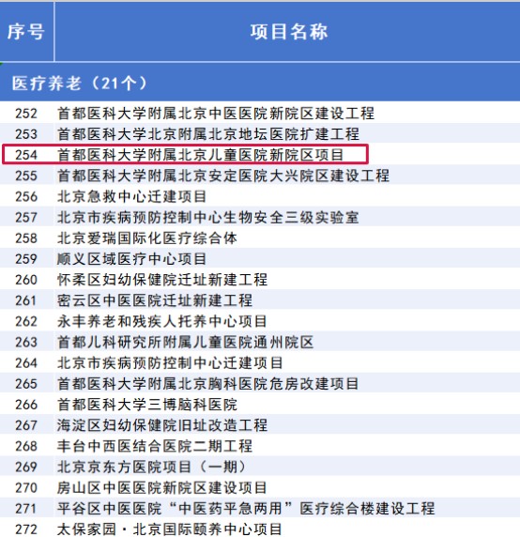The image size is (520, 537).
Task: Click 海淀区妇幼保健院旧址改造工程
Action: 162,425
